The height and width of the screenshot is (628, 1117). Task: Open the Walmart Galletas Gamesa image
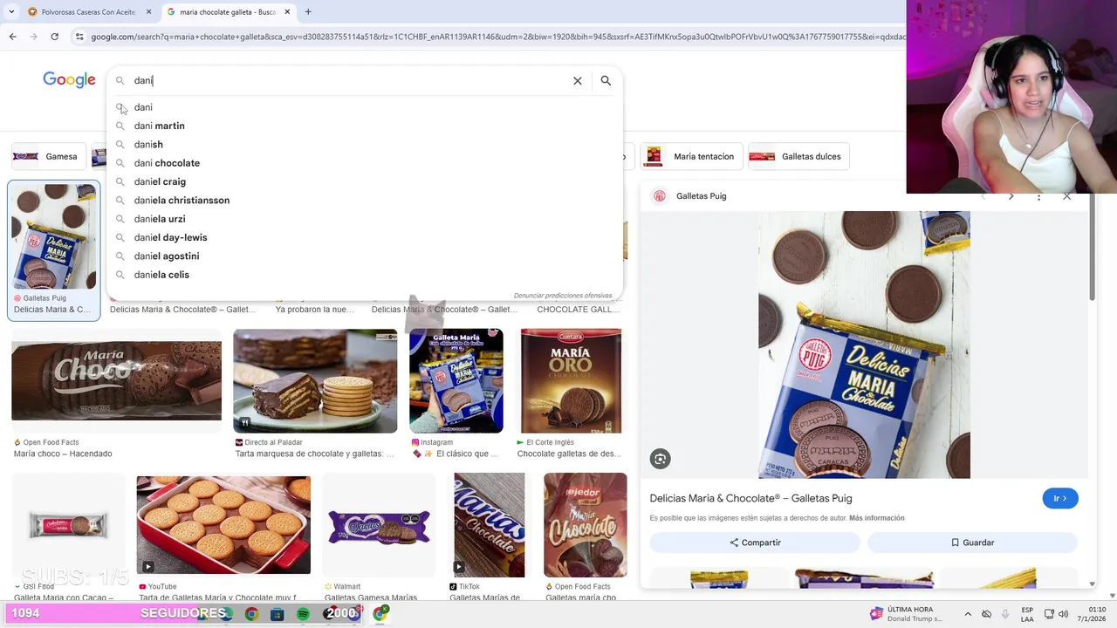point(379,525)
